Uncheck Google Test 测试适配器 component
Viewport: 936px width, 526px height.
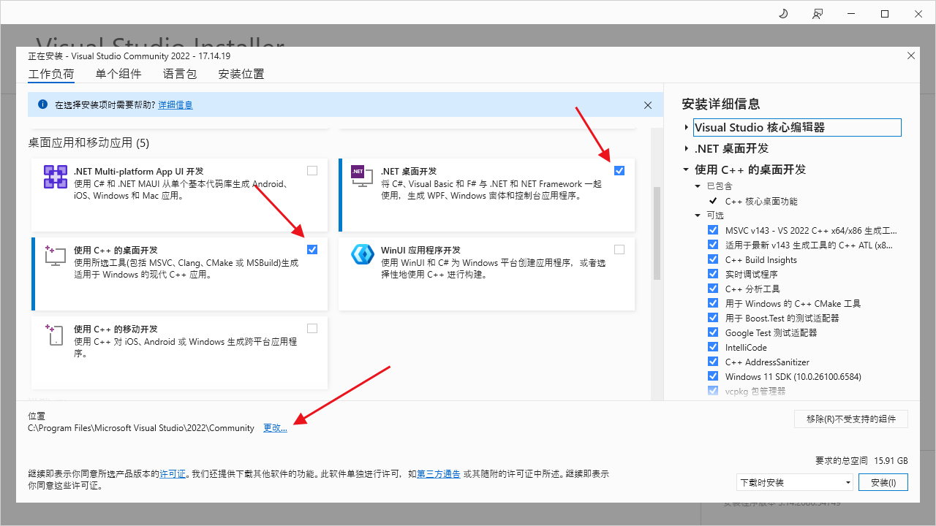click(x=713, y=332)
